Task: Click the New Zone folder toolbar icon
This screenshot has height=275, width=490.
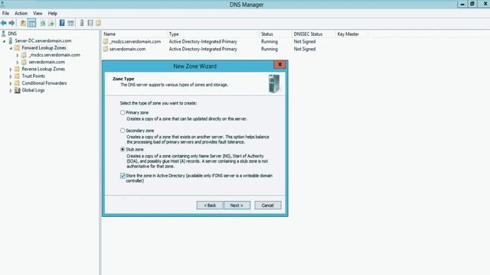Action: tap(99, 23)
